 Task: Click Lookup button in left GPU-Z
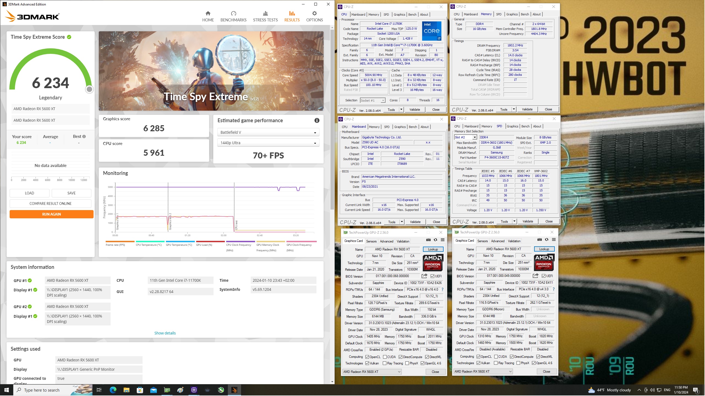coord(433,250)
